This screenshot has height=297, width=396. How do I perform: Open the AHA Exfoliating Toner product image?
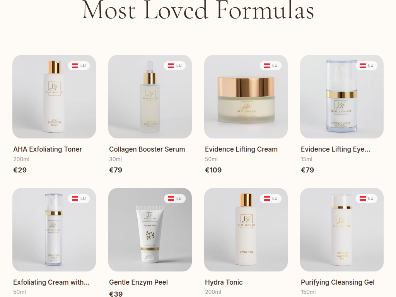pos(54,96)
